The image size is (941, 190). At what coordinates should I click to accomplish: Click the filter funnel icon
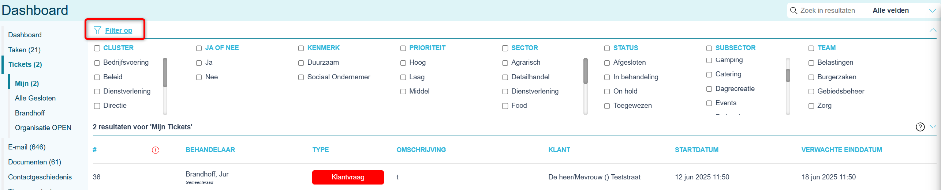tap(97, 30)
